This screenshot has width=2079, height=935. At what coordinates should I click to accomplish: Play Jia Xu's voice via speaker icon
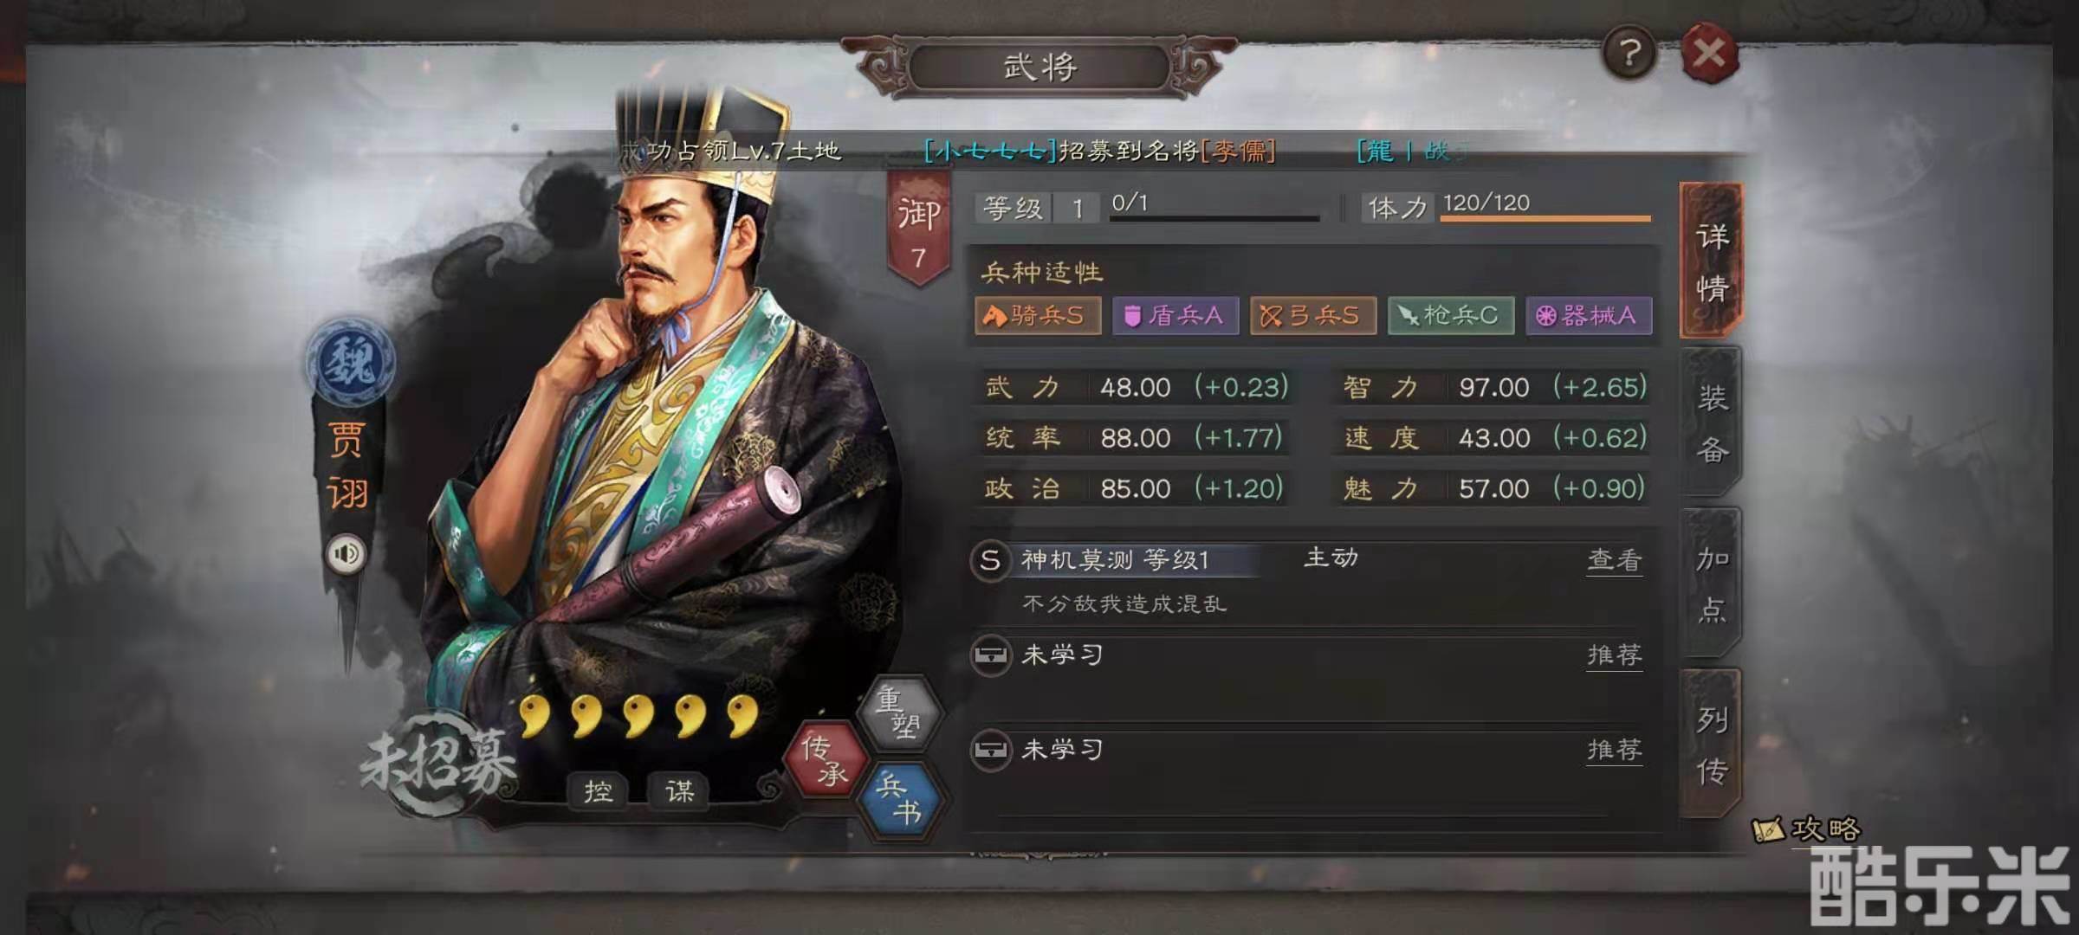tap(346, 553)
